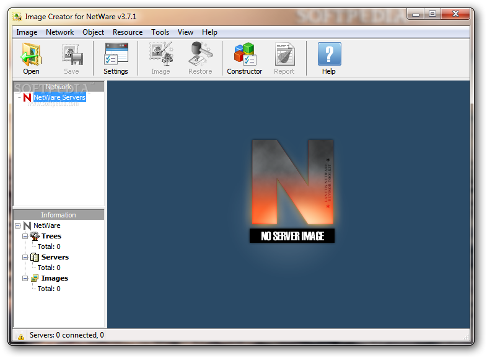Click the application icon in title bar
Screen dimensions: 487x358
(x=17, y=16)
